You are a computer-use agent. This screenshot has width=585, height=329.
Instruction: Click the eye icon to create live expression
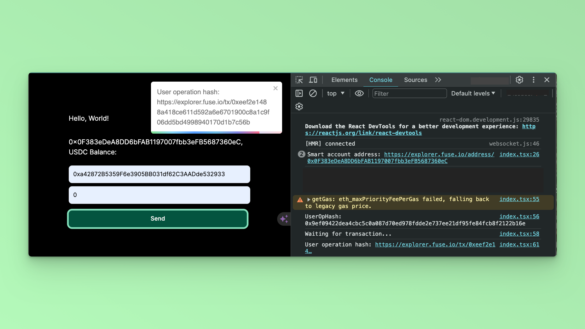point(359,94)
